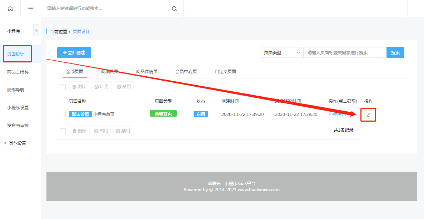Screen dimensions: 424x219
Task: Switch to the 商品详情页 tab
Action: pos(147,72)
